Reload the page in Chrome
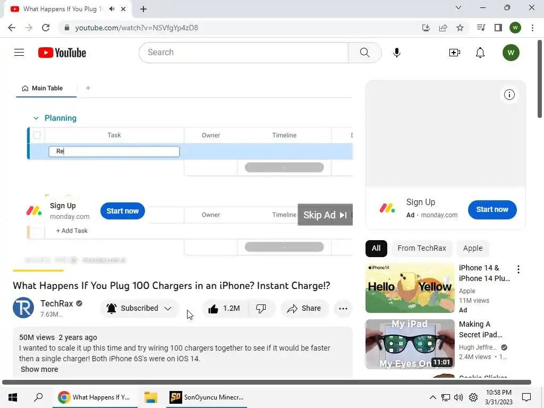 (x=46, y=28)
